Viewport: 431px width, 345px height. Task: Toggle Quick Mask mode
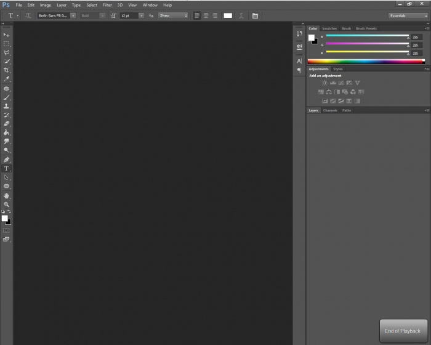7,230
